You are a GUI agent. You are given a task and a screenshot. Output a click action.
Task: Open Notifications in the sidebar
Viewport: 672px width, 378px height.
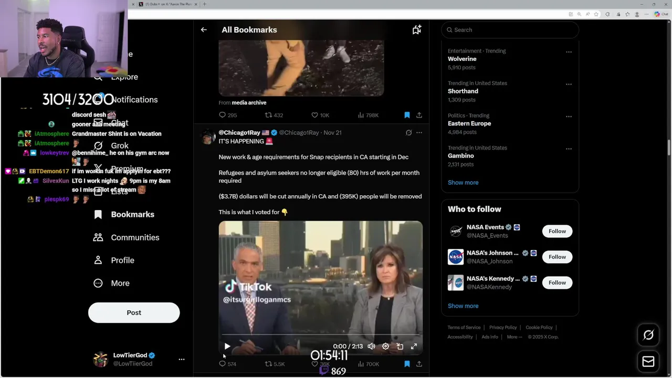click(134, 100)
